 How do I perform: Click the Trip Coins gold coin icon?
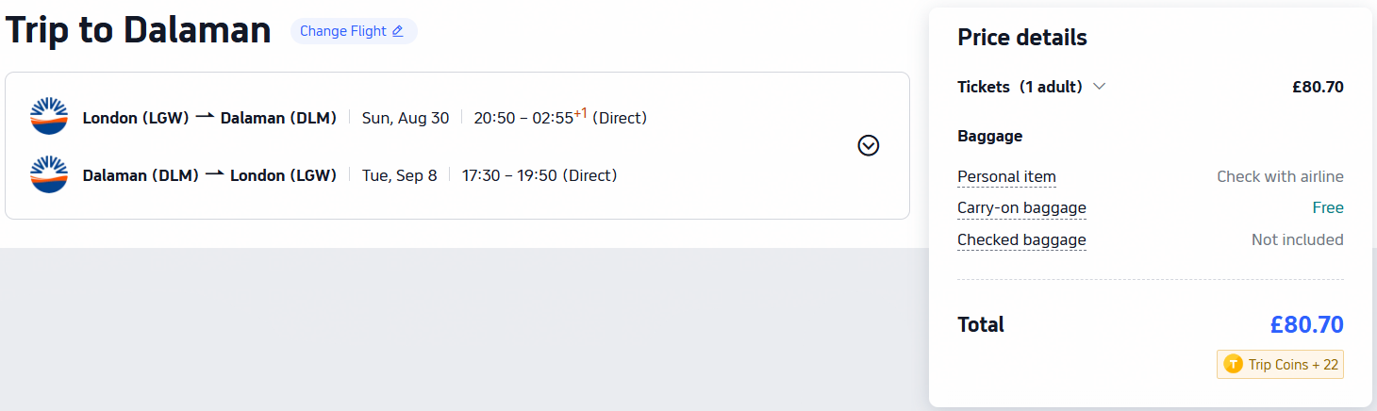point(1233,364)
